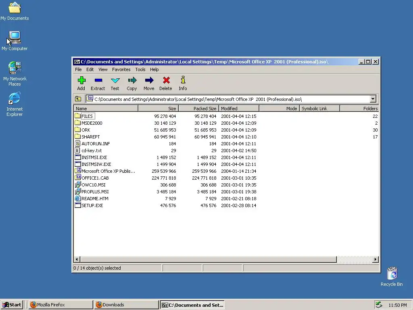Click the taskbar clock 11:50 PM
The image size is (413, 310).
click(397, 305)
